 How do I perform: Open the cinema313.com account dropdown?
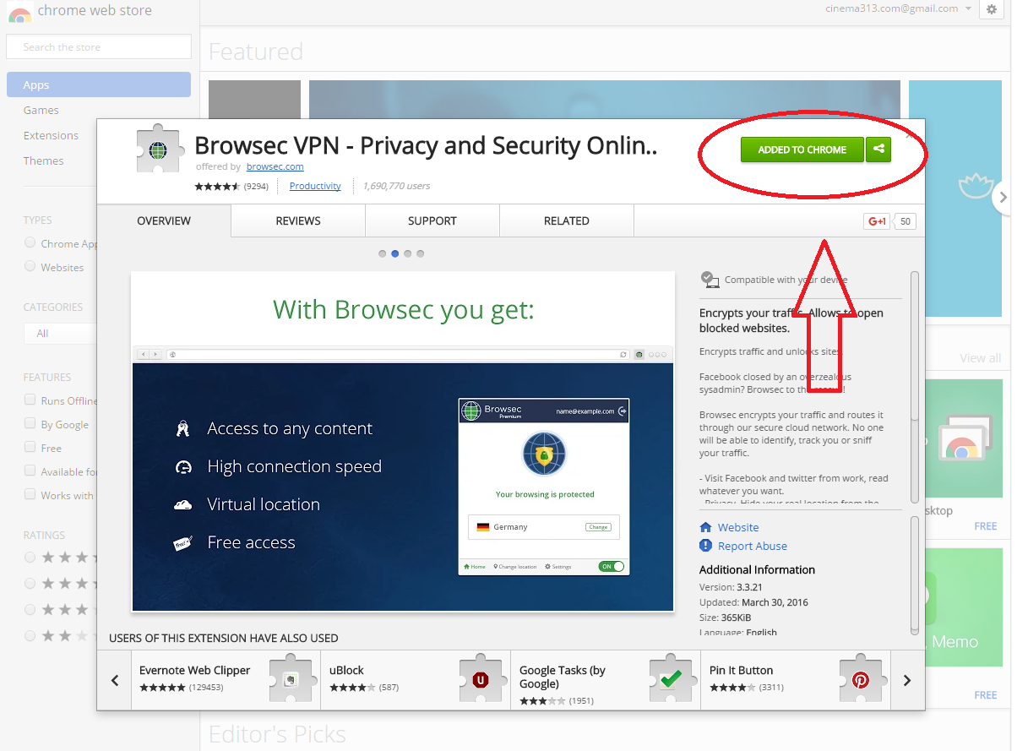(x=899, y=8)
